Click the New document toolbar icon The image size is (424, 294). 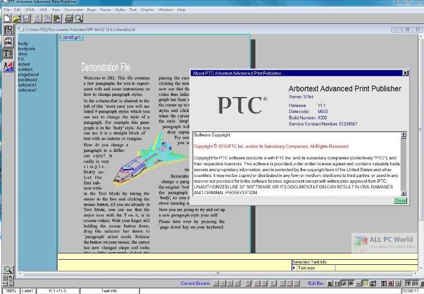(7, 18)
